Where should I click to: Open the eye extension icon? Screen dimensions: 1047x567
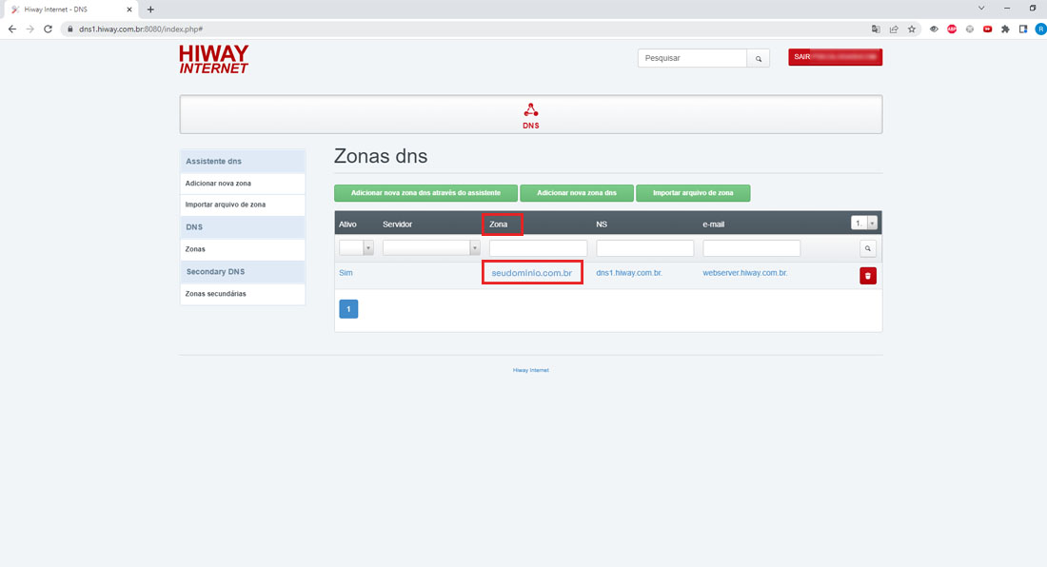point(934,29)
